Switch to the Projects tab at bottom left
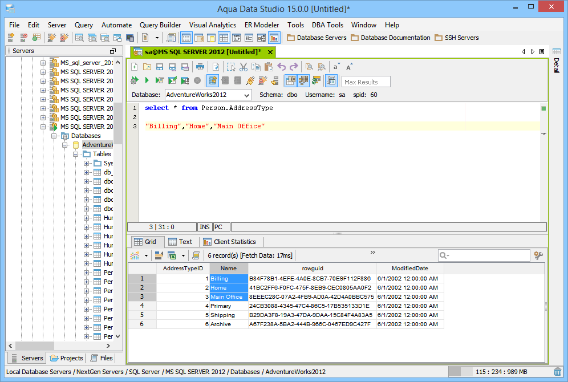This screenshot has height=382, width=568. tap(67, 357)
